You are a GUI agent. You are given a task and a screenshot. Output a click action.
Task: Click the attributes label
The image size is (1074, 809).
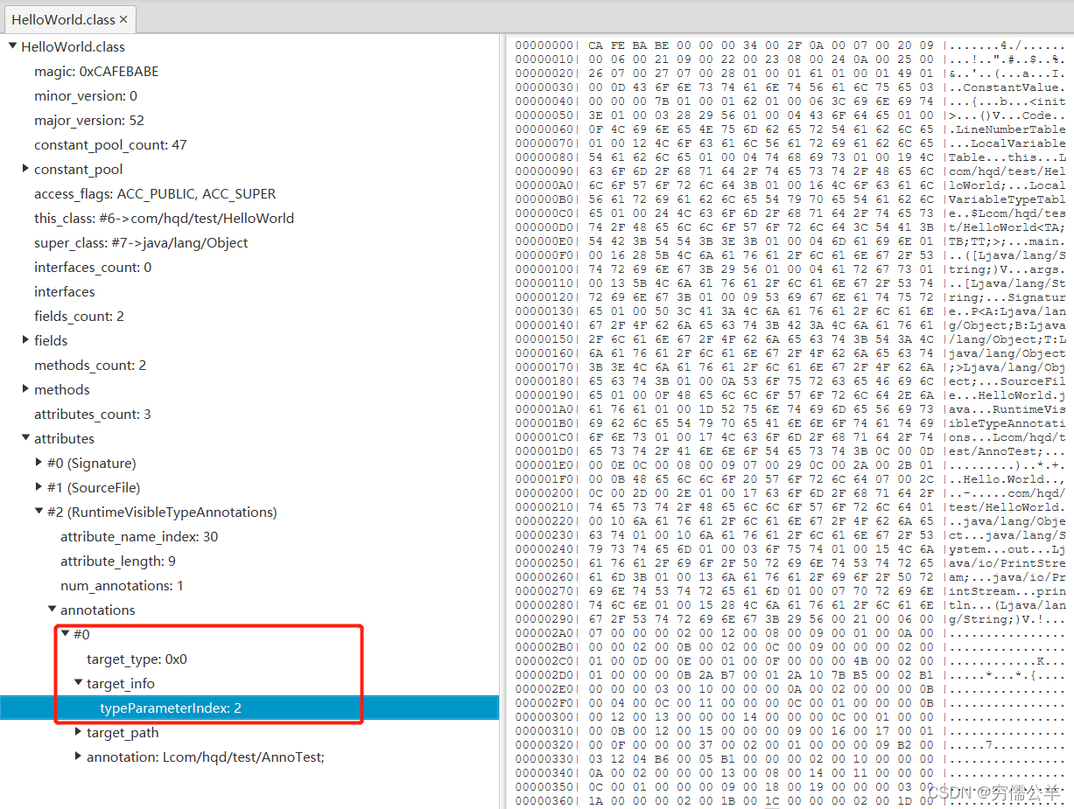(x=64, y=438)
